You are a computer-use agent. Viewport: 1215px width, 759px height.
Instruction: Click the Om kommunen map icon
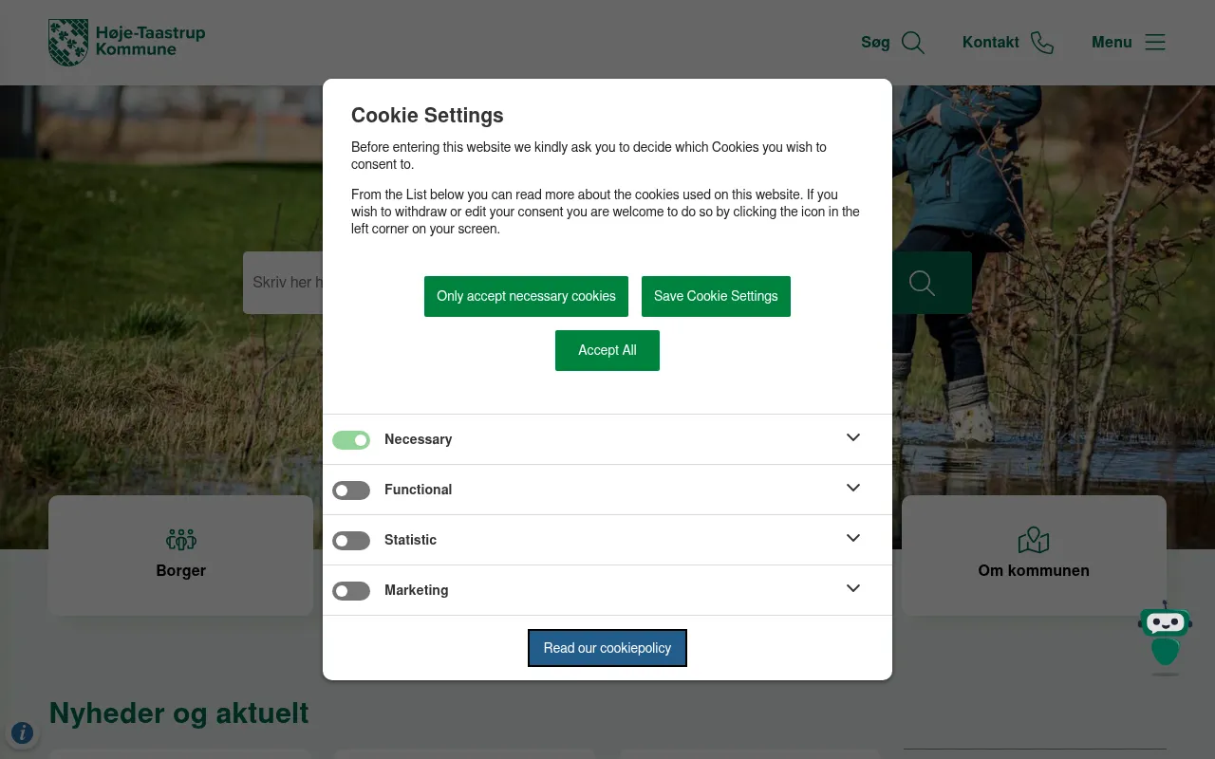pyautogui.click(x=1034, y=540)
